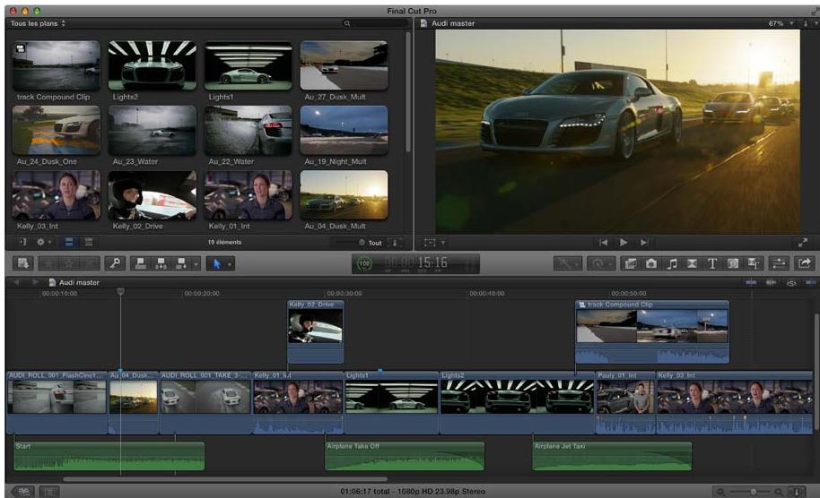Image resolution: width=820 pixels, height=498 pixels.
Task: Open the tool selector arrow dropdown
Action: click(x=229, y=264)
